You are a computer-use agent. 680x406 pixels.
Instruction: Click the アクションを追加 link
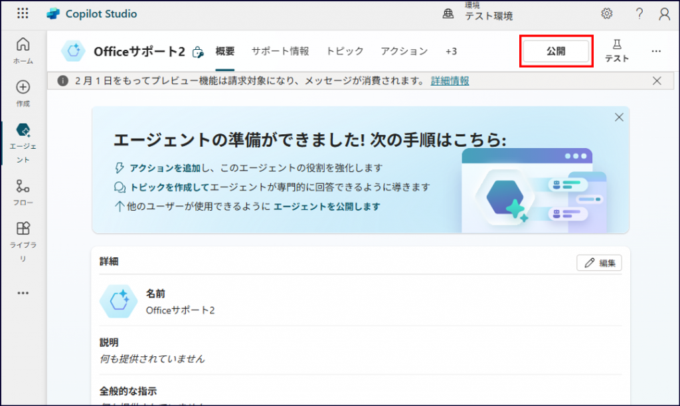(x=165, y=168)
